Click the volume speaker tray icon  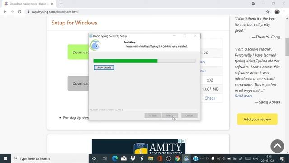click(224, 158)
